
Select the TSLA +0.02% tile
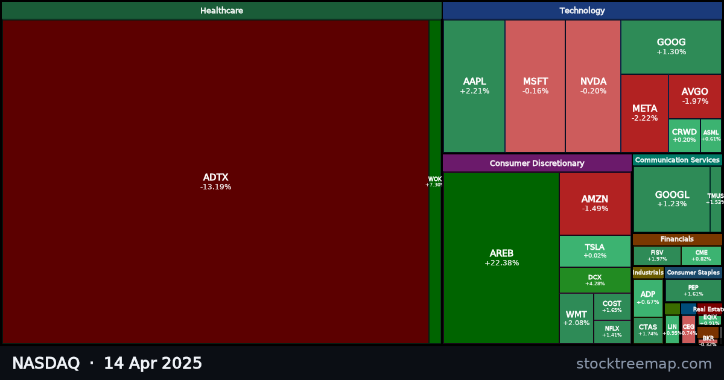click(x=595, y=251)
